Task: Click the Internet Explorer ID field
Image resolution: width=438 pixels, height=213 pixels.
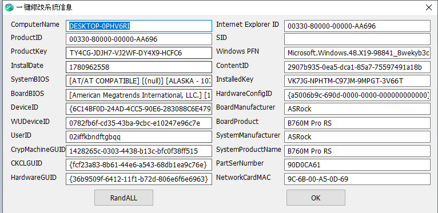Action: click(357, 26)
